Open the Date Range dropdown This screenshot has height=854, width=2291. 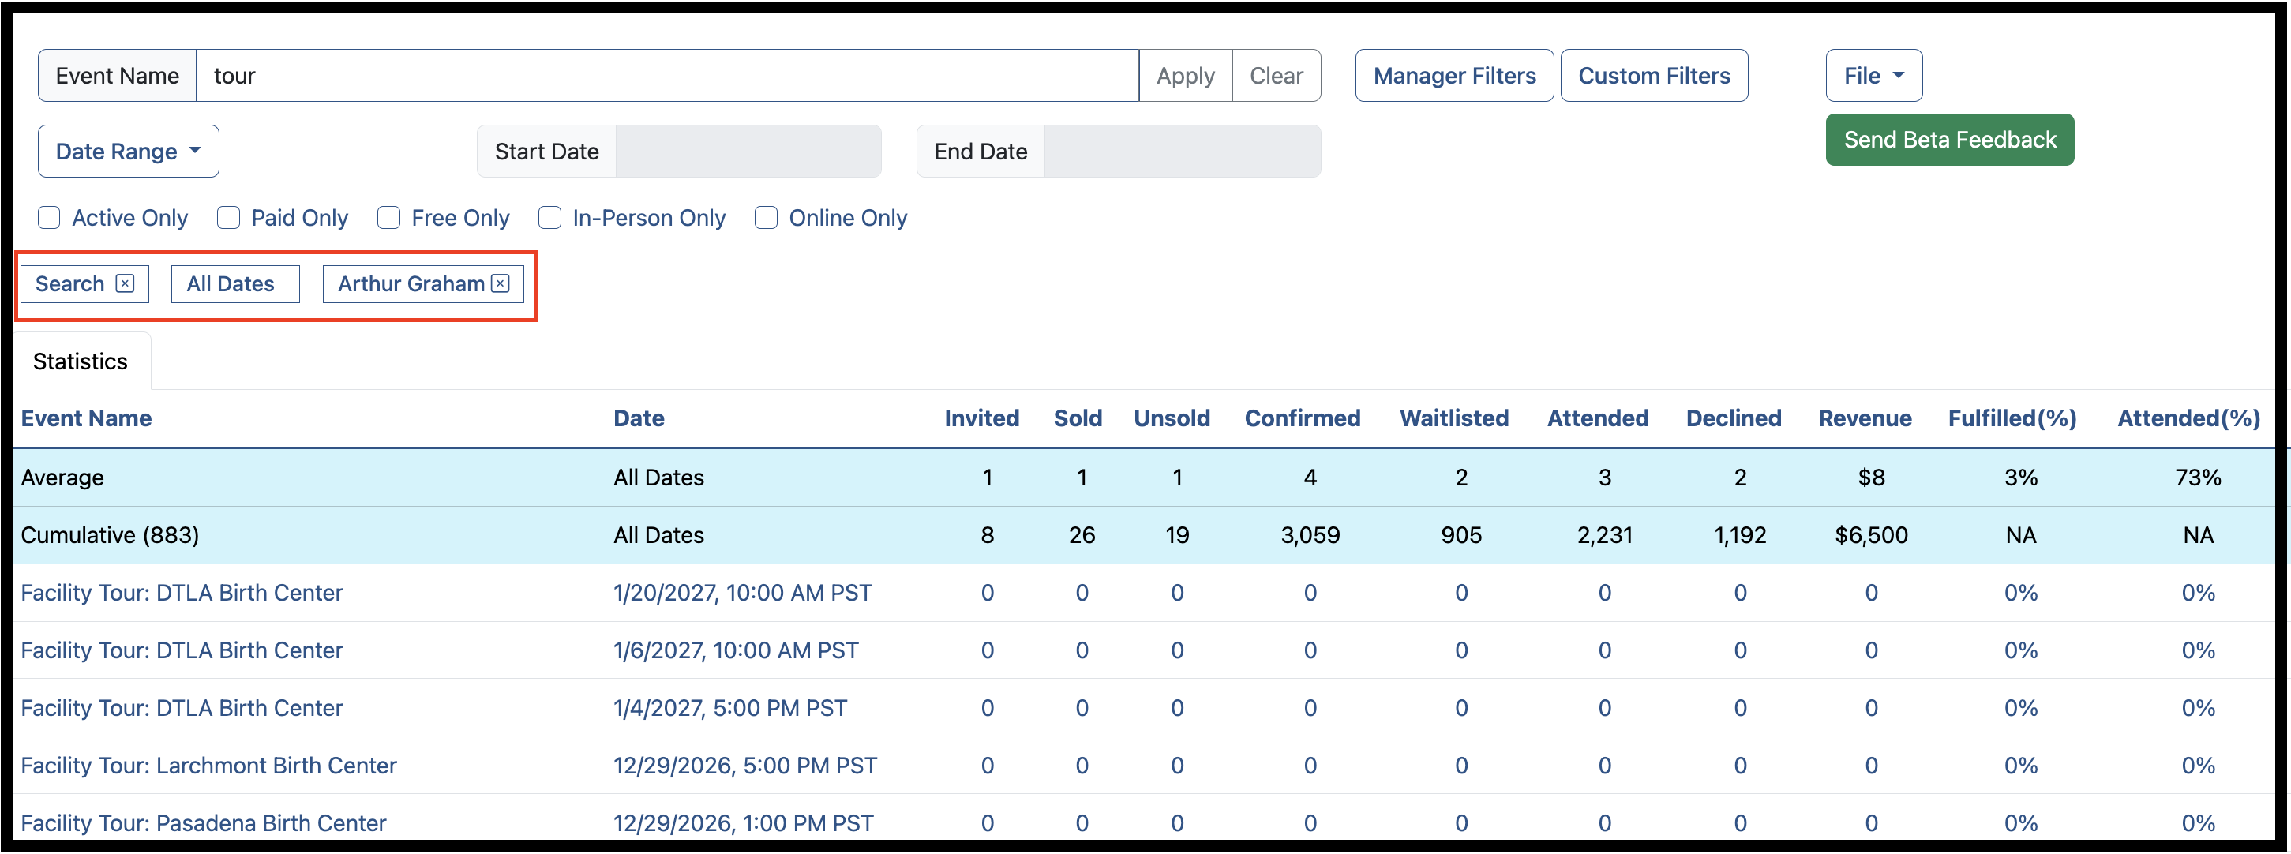click(x=128, y=152)
